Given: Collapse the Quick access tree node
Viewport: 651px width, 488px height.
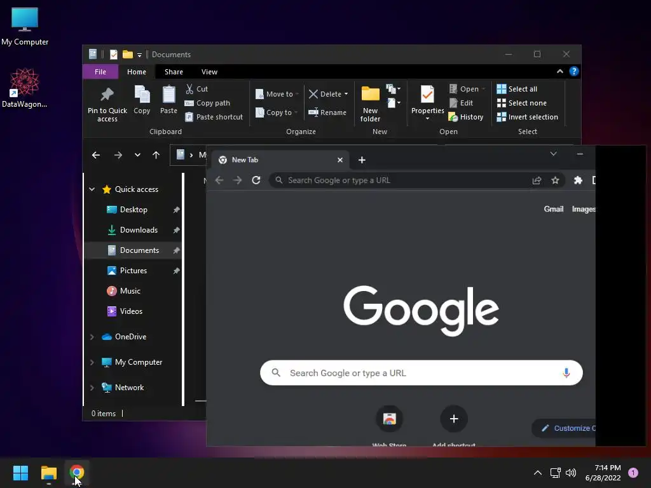Looking at the screenshot, I should coord(92,189).
